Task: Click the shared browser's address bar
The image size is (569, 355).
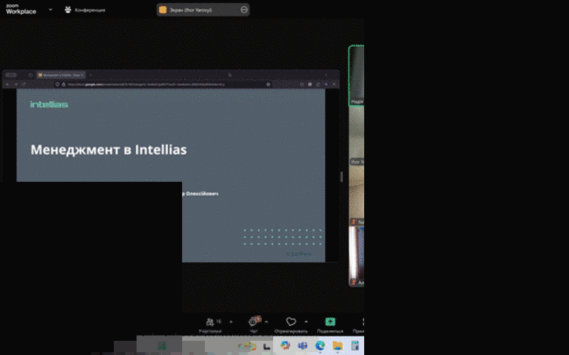Action: pyautogui.click(x=164, y=84)
